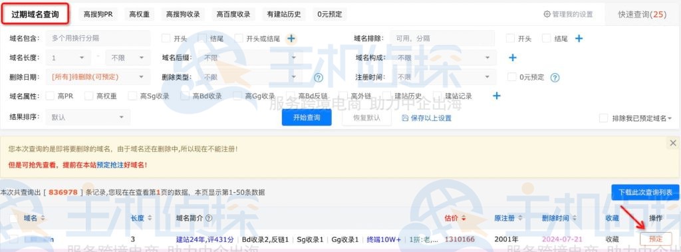Click 预定 button in first result row
Screen dimensions: 681x252
pos(656,239)
